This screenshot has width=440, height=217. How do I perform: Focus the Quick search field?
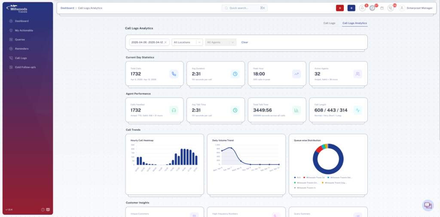click(x=244, y=8)
